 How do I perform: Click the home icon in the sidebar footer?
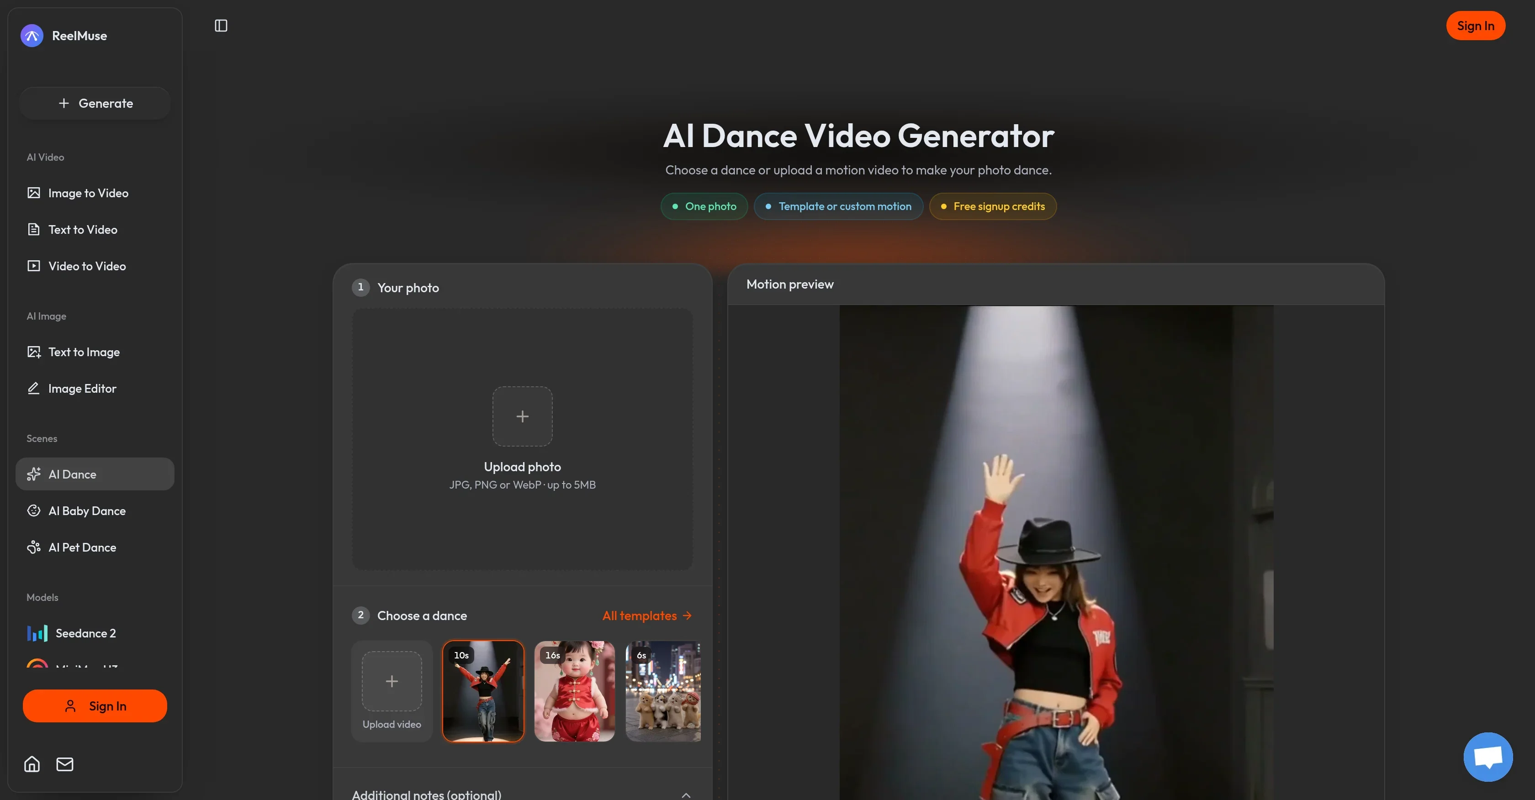pos(32,763)
